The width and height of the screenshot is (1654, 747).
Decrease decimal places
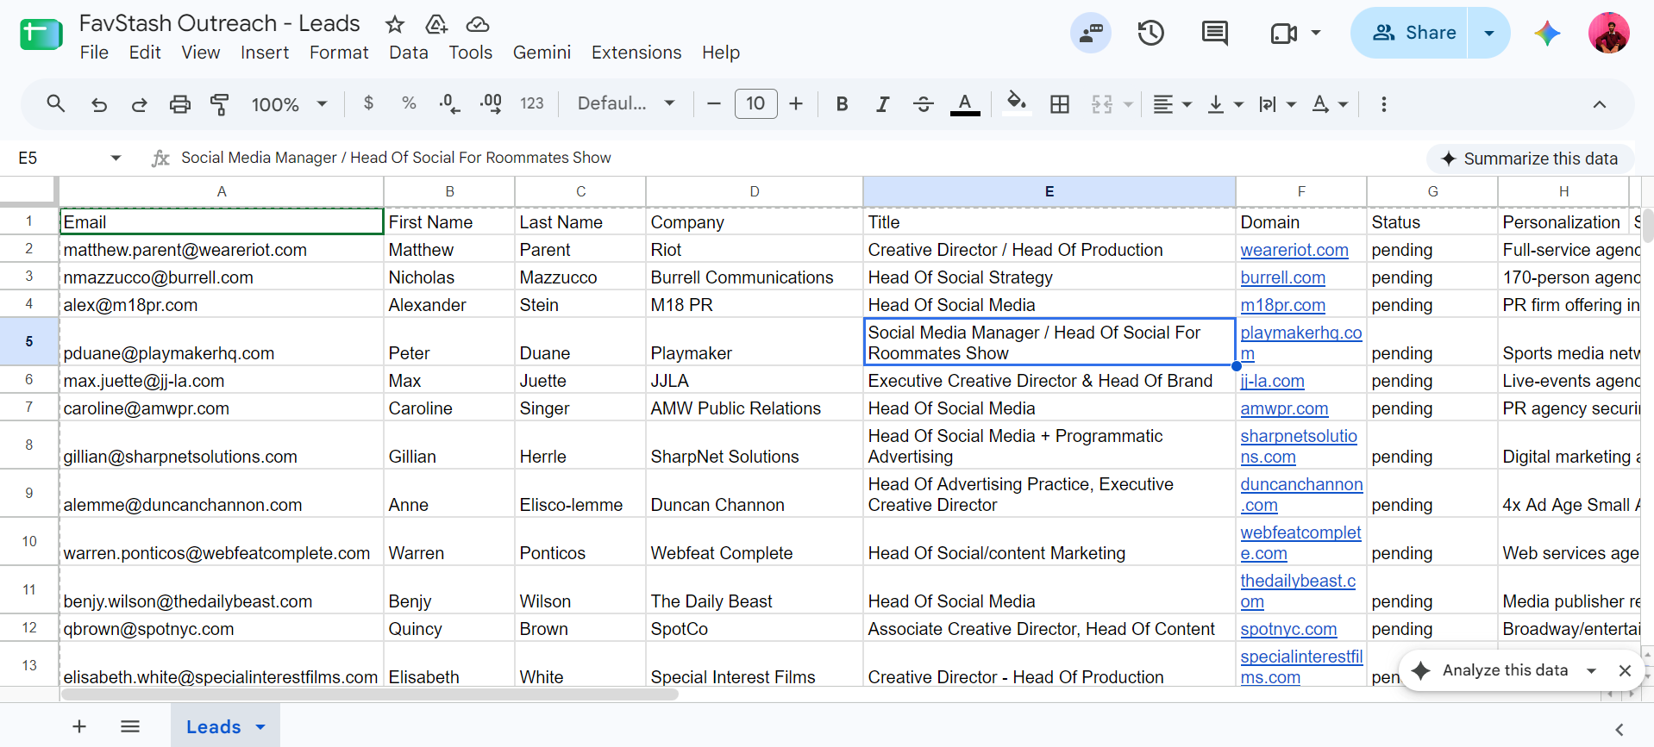pos(449,103)
